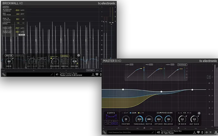Click the mid band node on response curve

point(161,92)
